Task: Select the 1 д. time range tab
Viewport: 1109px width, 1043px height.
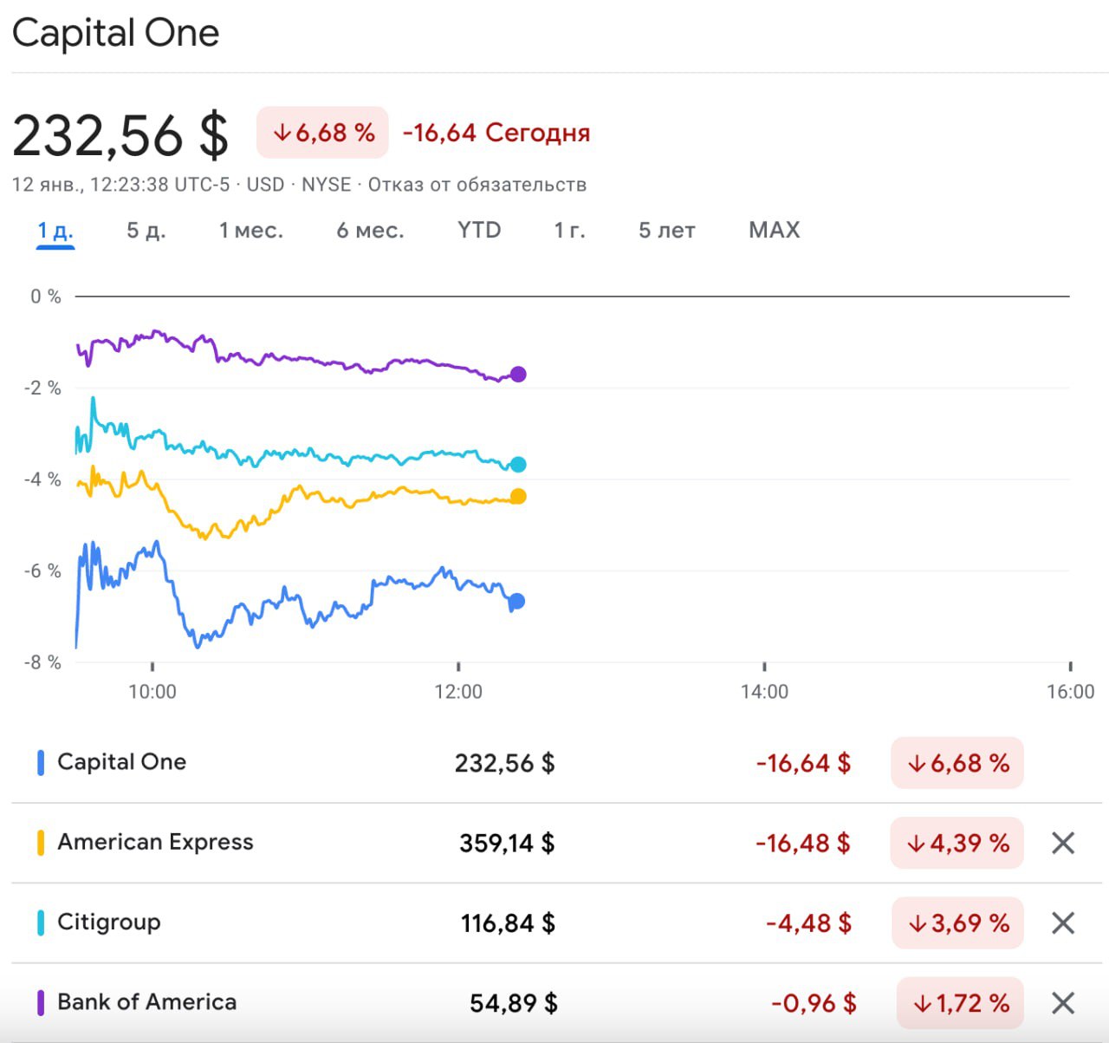Action: (55, 231)
